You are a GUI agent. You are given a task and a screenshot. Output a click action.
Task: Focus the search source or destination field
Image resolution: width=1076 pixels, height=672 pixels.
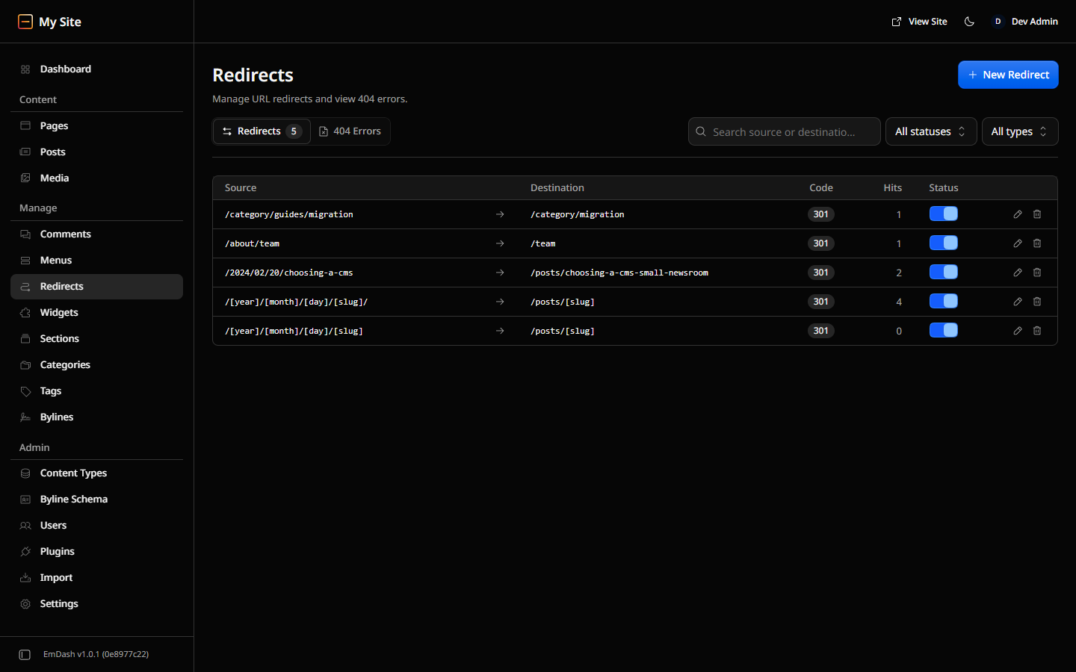click(x=784, y=131)
